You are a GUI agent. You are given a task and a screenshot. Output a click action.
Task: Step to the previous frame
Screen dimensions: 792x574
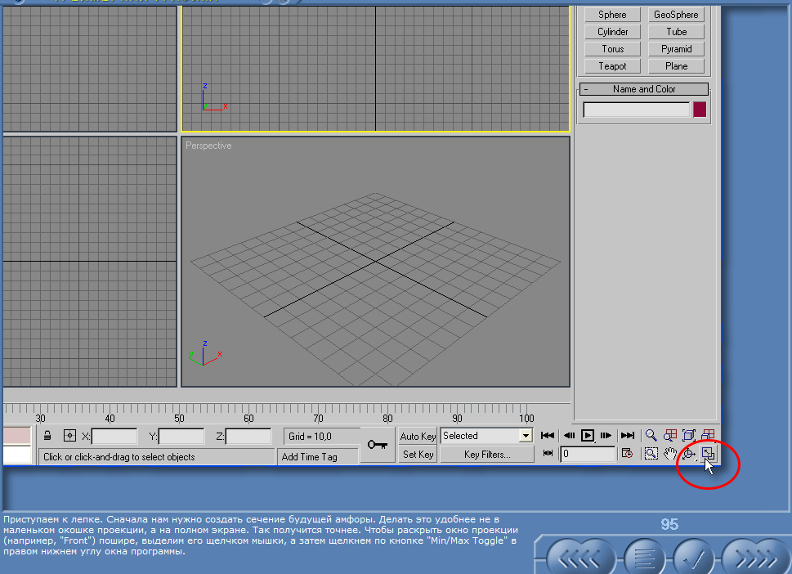pos(569,435)
